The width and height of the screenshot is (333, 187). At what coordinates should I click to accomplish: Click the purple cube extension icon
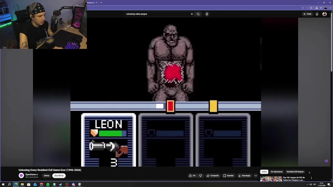coord(326,161)
